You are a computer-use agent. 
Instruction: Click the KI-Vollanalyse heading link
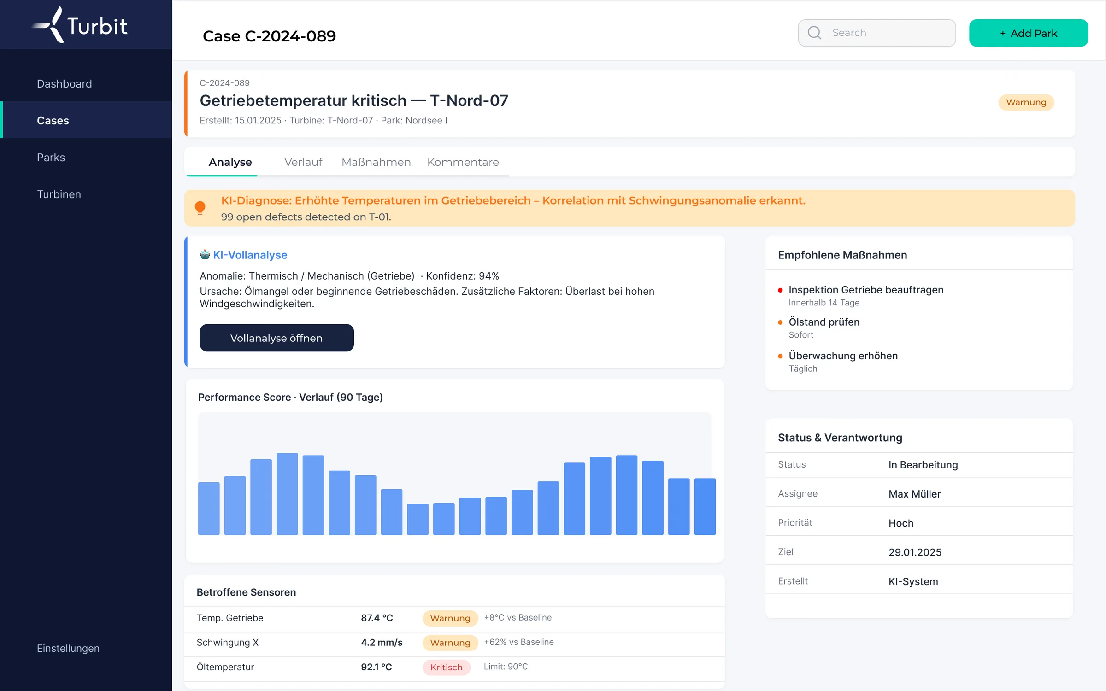[250, 255]
